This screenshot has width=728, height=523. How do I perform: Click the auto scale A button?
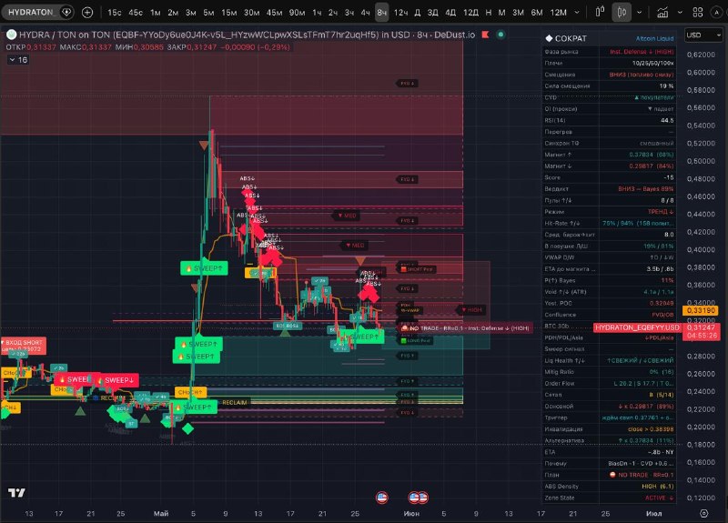coord(716,13)
